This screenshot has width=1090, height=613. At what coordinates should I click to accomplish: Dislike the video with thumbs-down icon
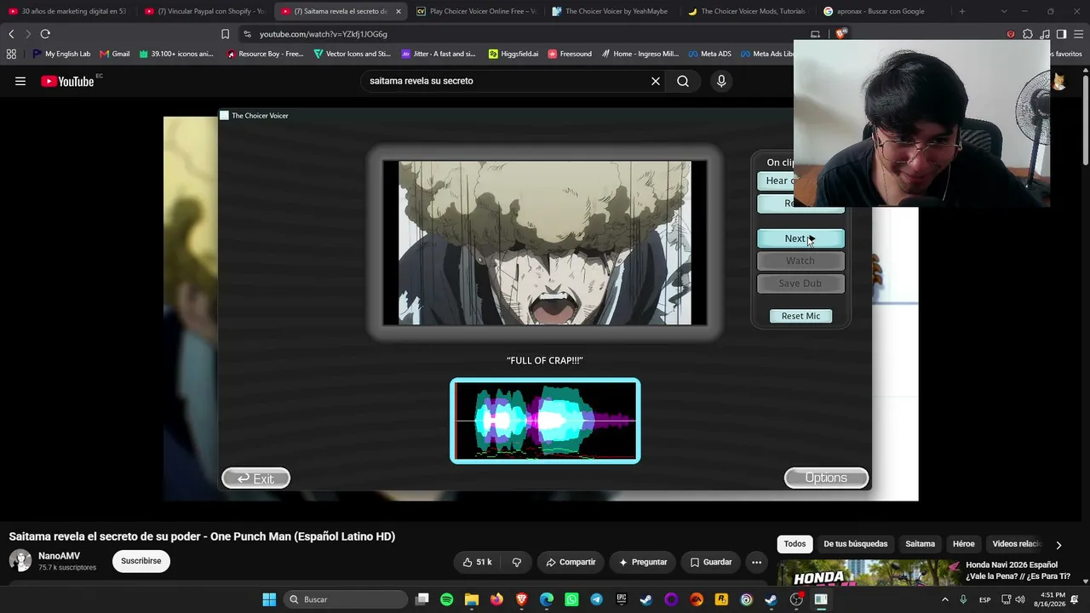516,562
